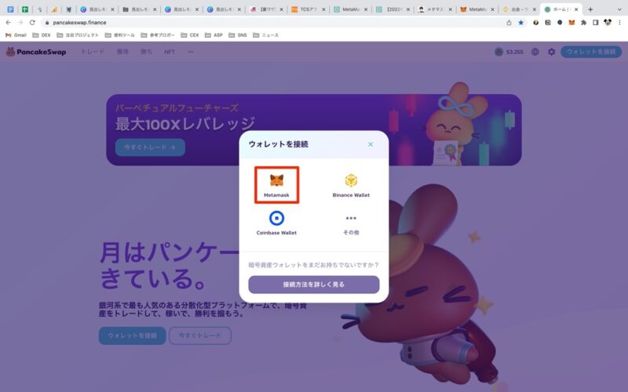
Task: Open the その他 more wallets option
Action: click(x=351, y=224)
